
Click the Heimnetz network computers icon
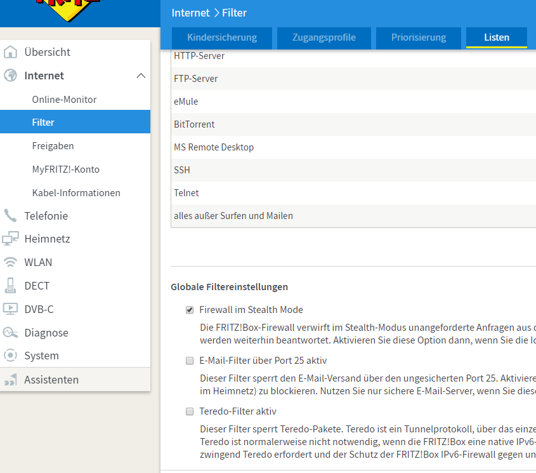[10, 239]
